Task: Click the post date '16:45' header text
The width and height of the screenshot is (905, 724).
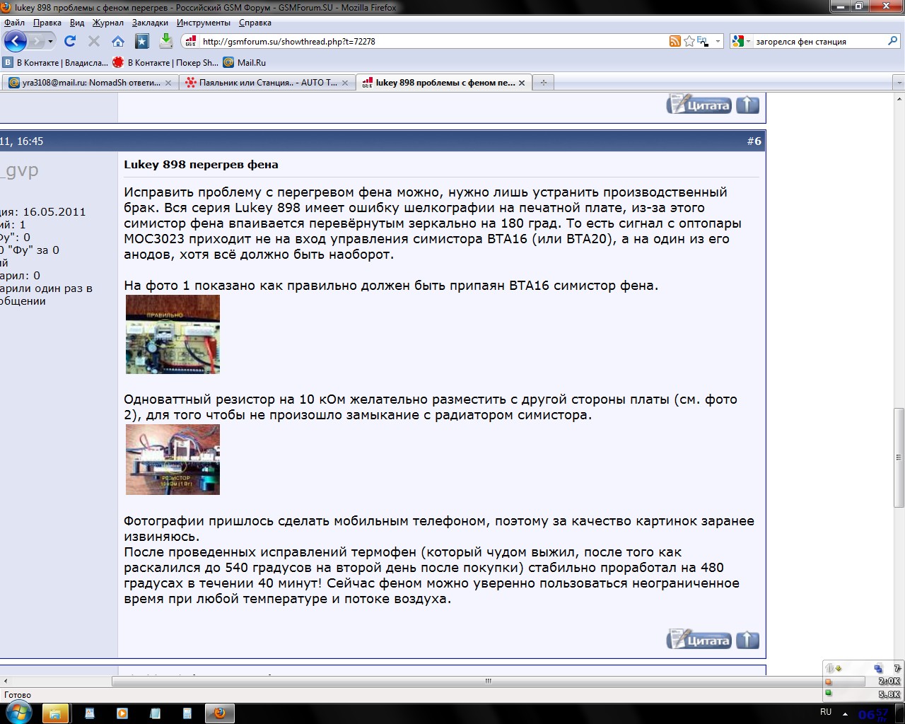Action: 30,141
